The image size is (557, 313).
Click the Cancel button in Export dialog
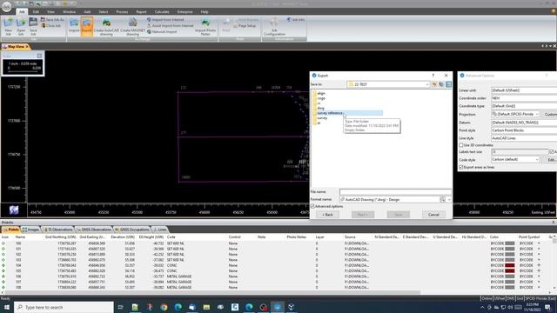click(433, 215)
